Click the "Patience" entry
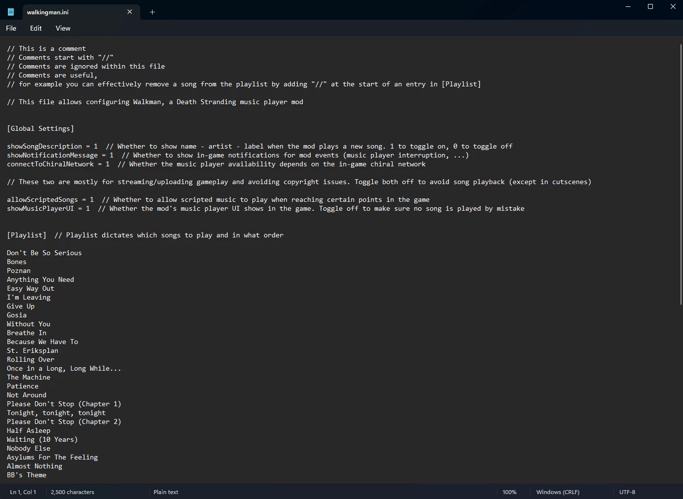Image resolution: width=683 pixels, height=499 pixels. 23,386
